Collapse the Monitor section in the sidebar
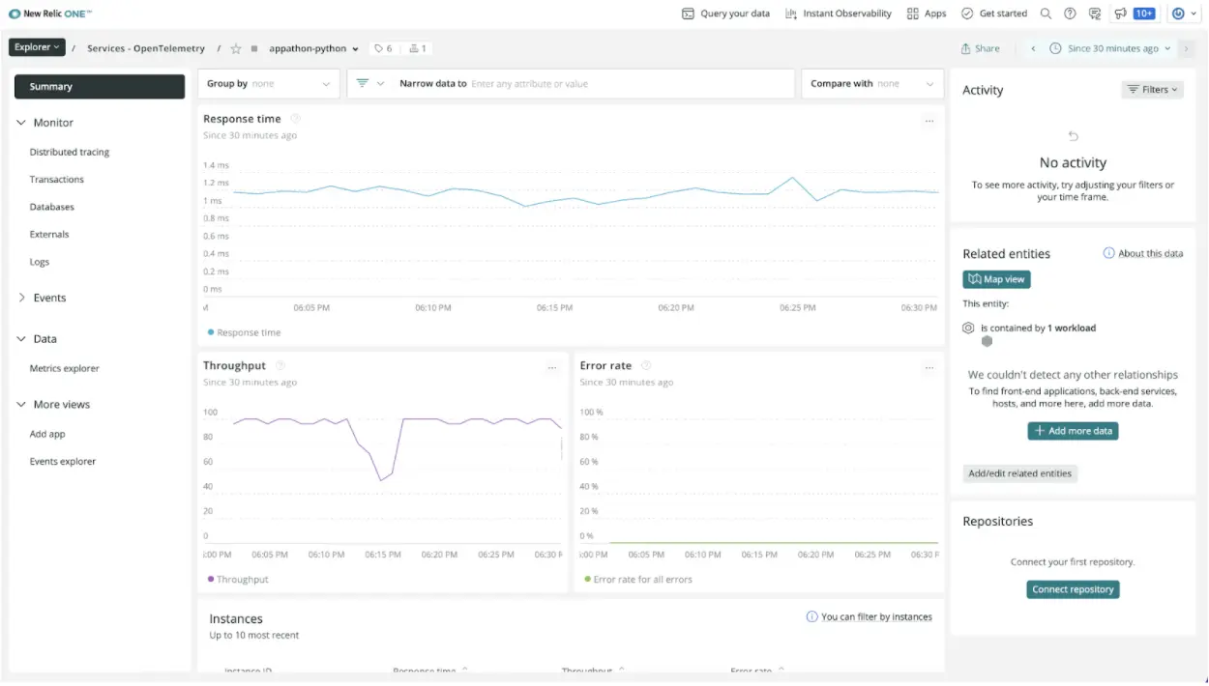This screenshot has height=686, width=1209. [x=21, y=122]
